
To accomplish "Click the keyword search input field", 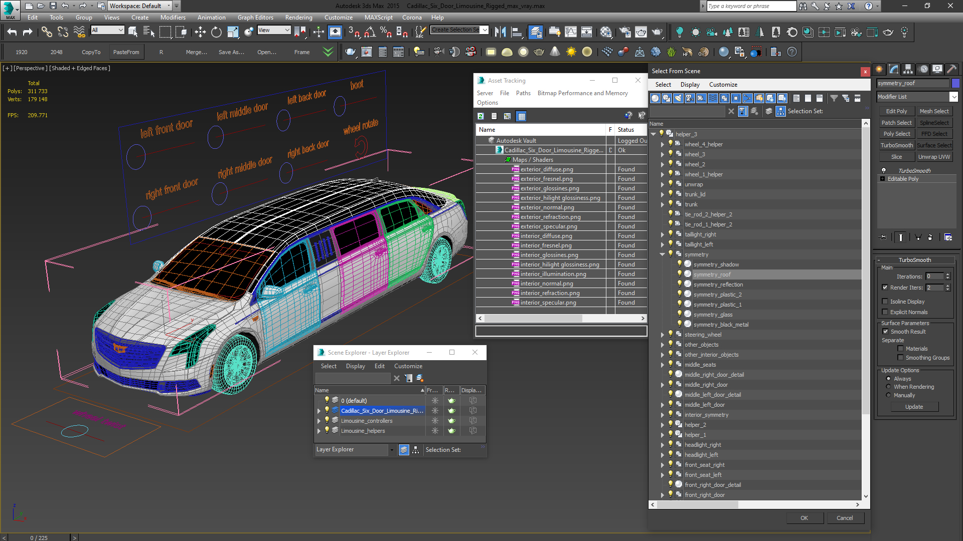I will tap(751, 6).
